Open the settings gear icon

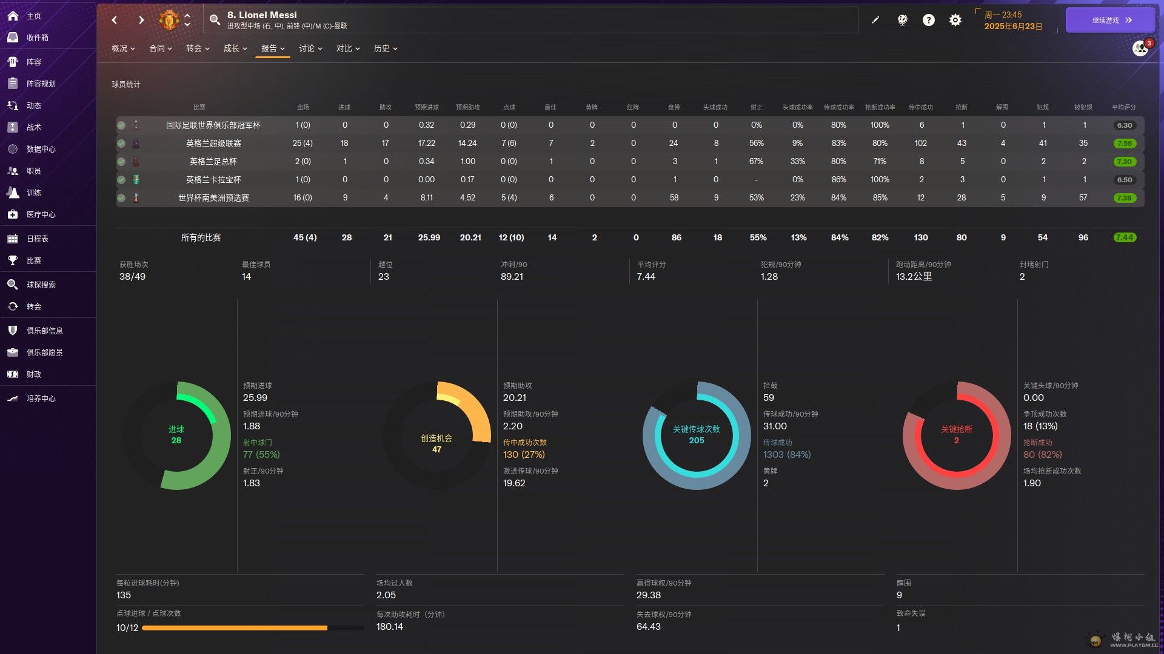955,20
